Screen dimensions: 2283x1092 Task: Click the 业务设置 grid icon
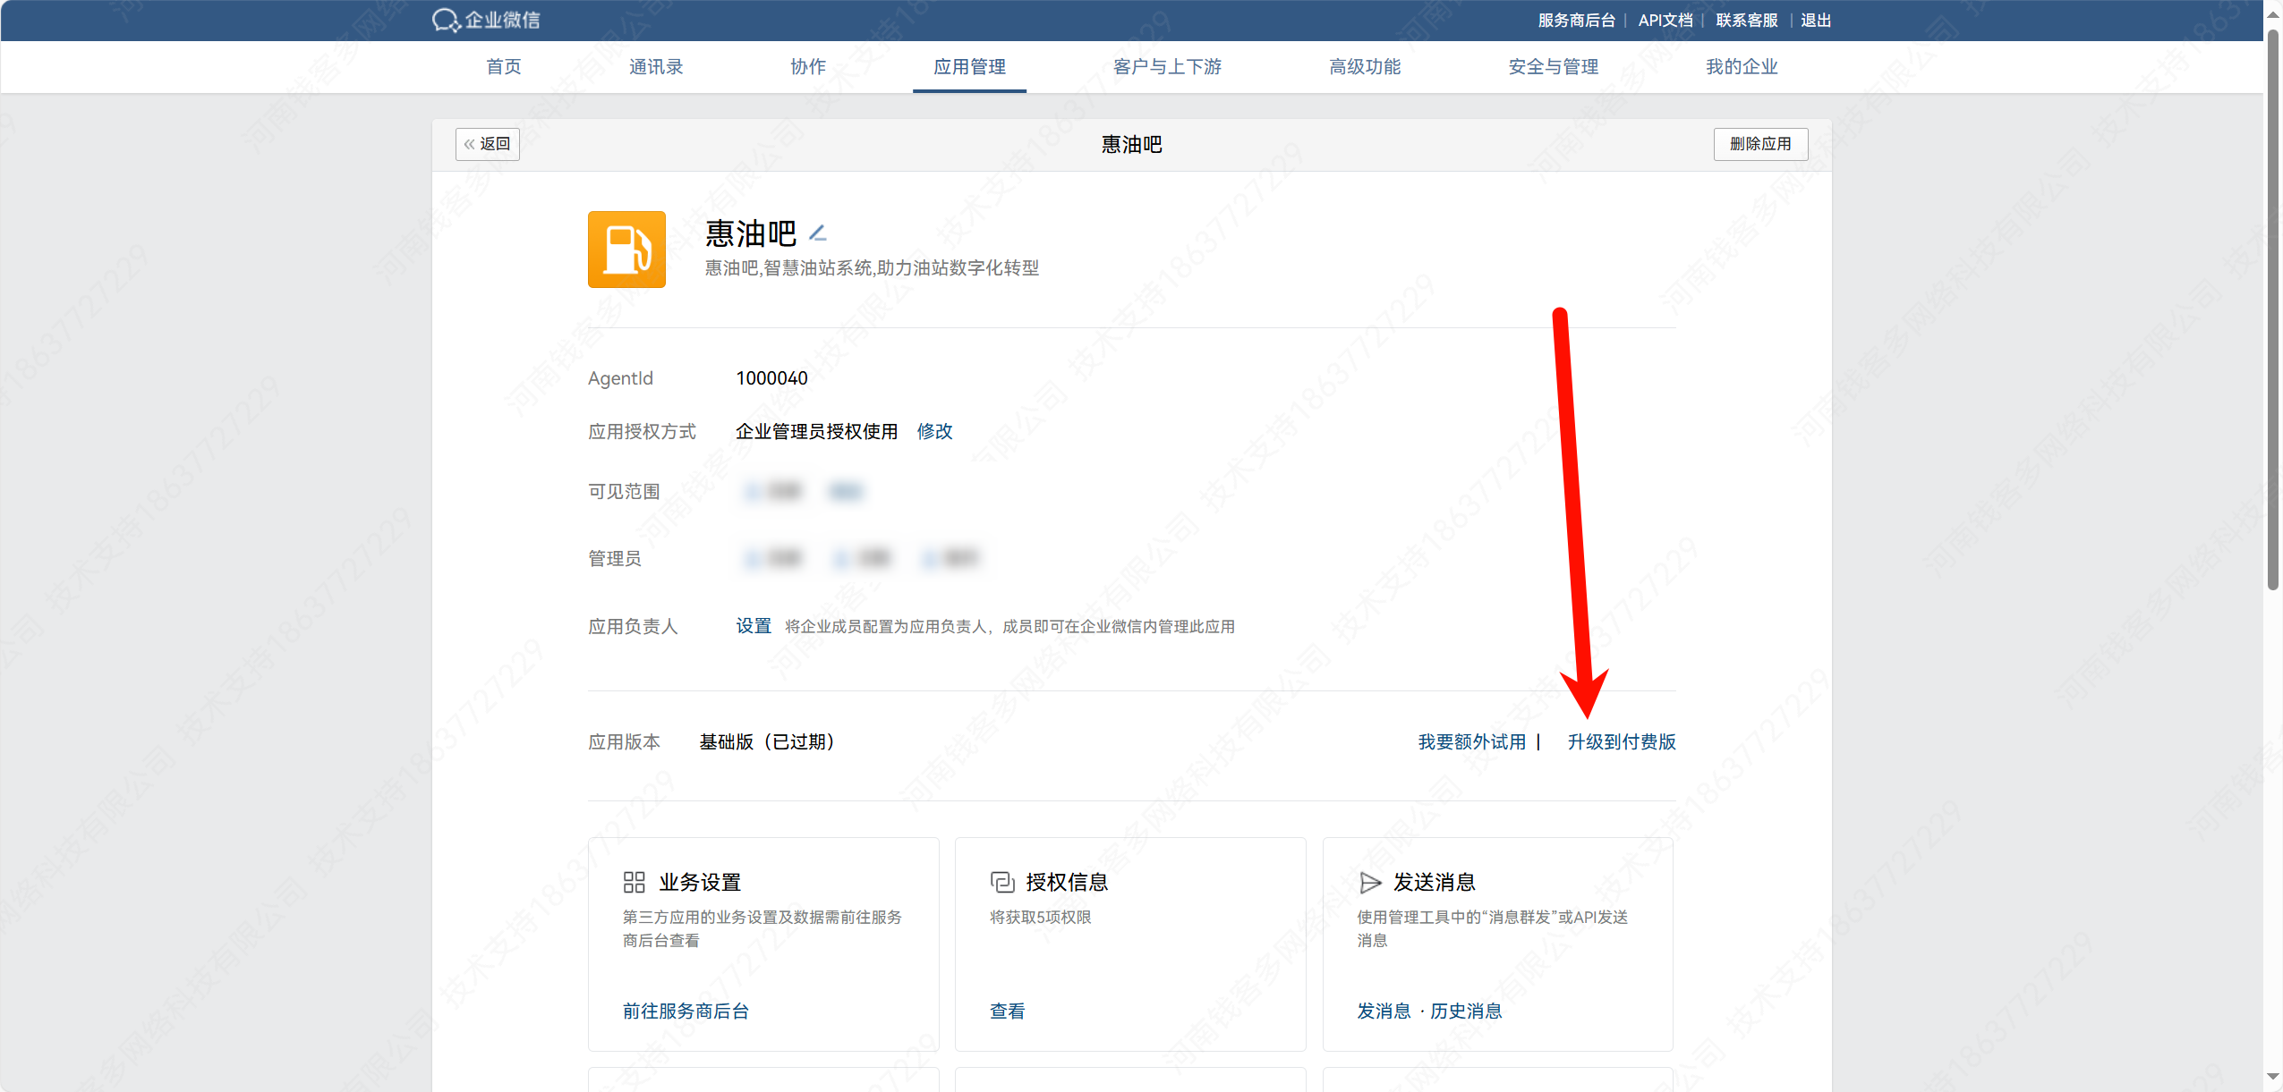[x=634, y=882]
